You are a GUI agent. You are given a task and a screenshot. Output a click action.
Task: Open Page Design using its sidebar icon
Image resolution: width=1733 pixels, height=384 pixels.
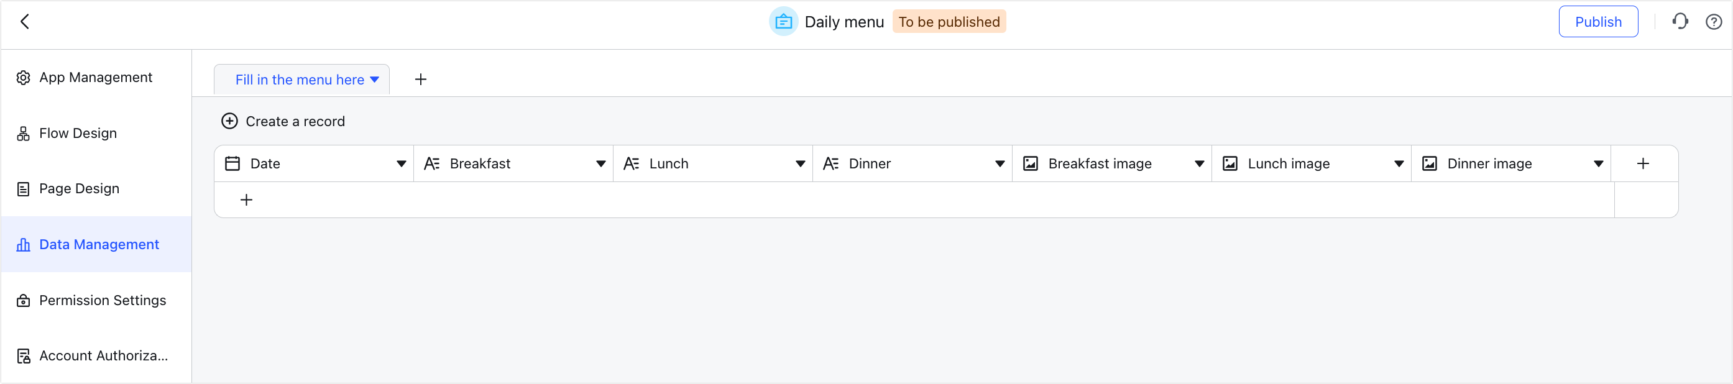click(23, 188)
